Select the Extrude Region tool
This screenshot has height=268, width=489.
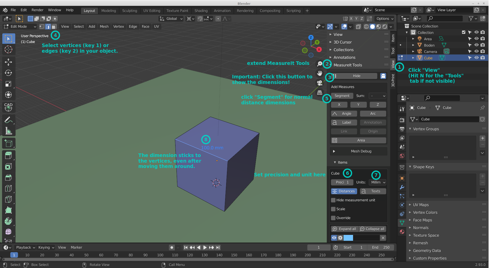click(8, 156)
